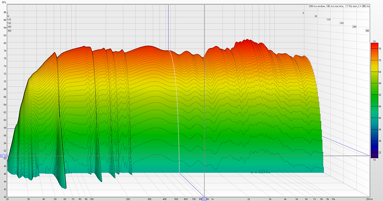The width and height of the screenshot is (383, 201).
Task: Click the '70' SPL axis value
Action: (5, 82)
